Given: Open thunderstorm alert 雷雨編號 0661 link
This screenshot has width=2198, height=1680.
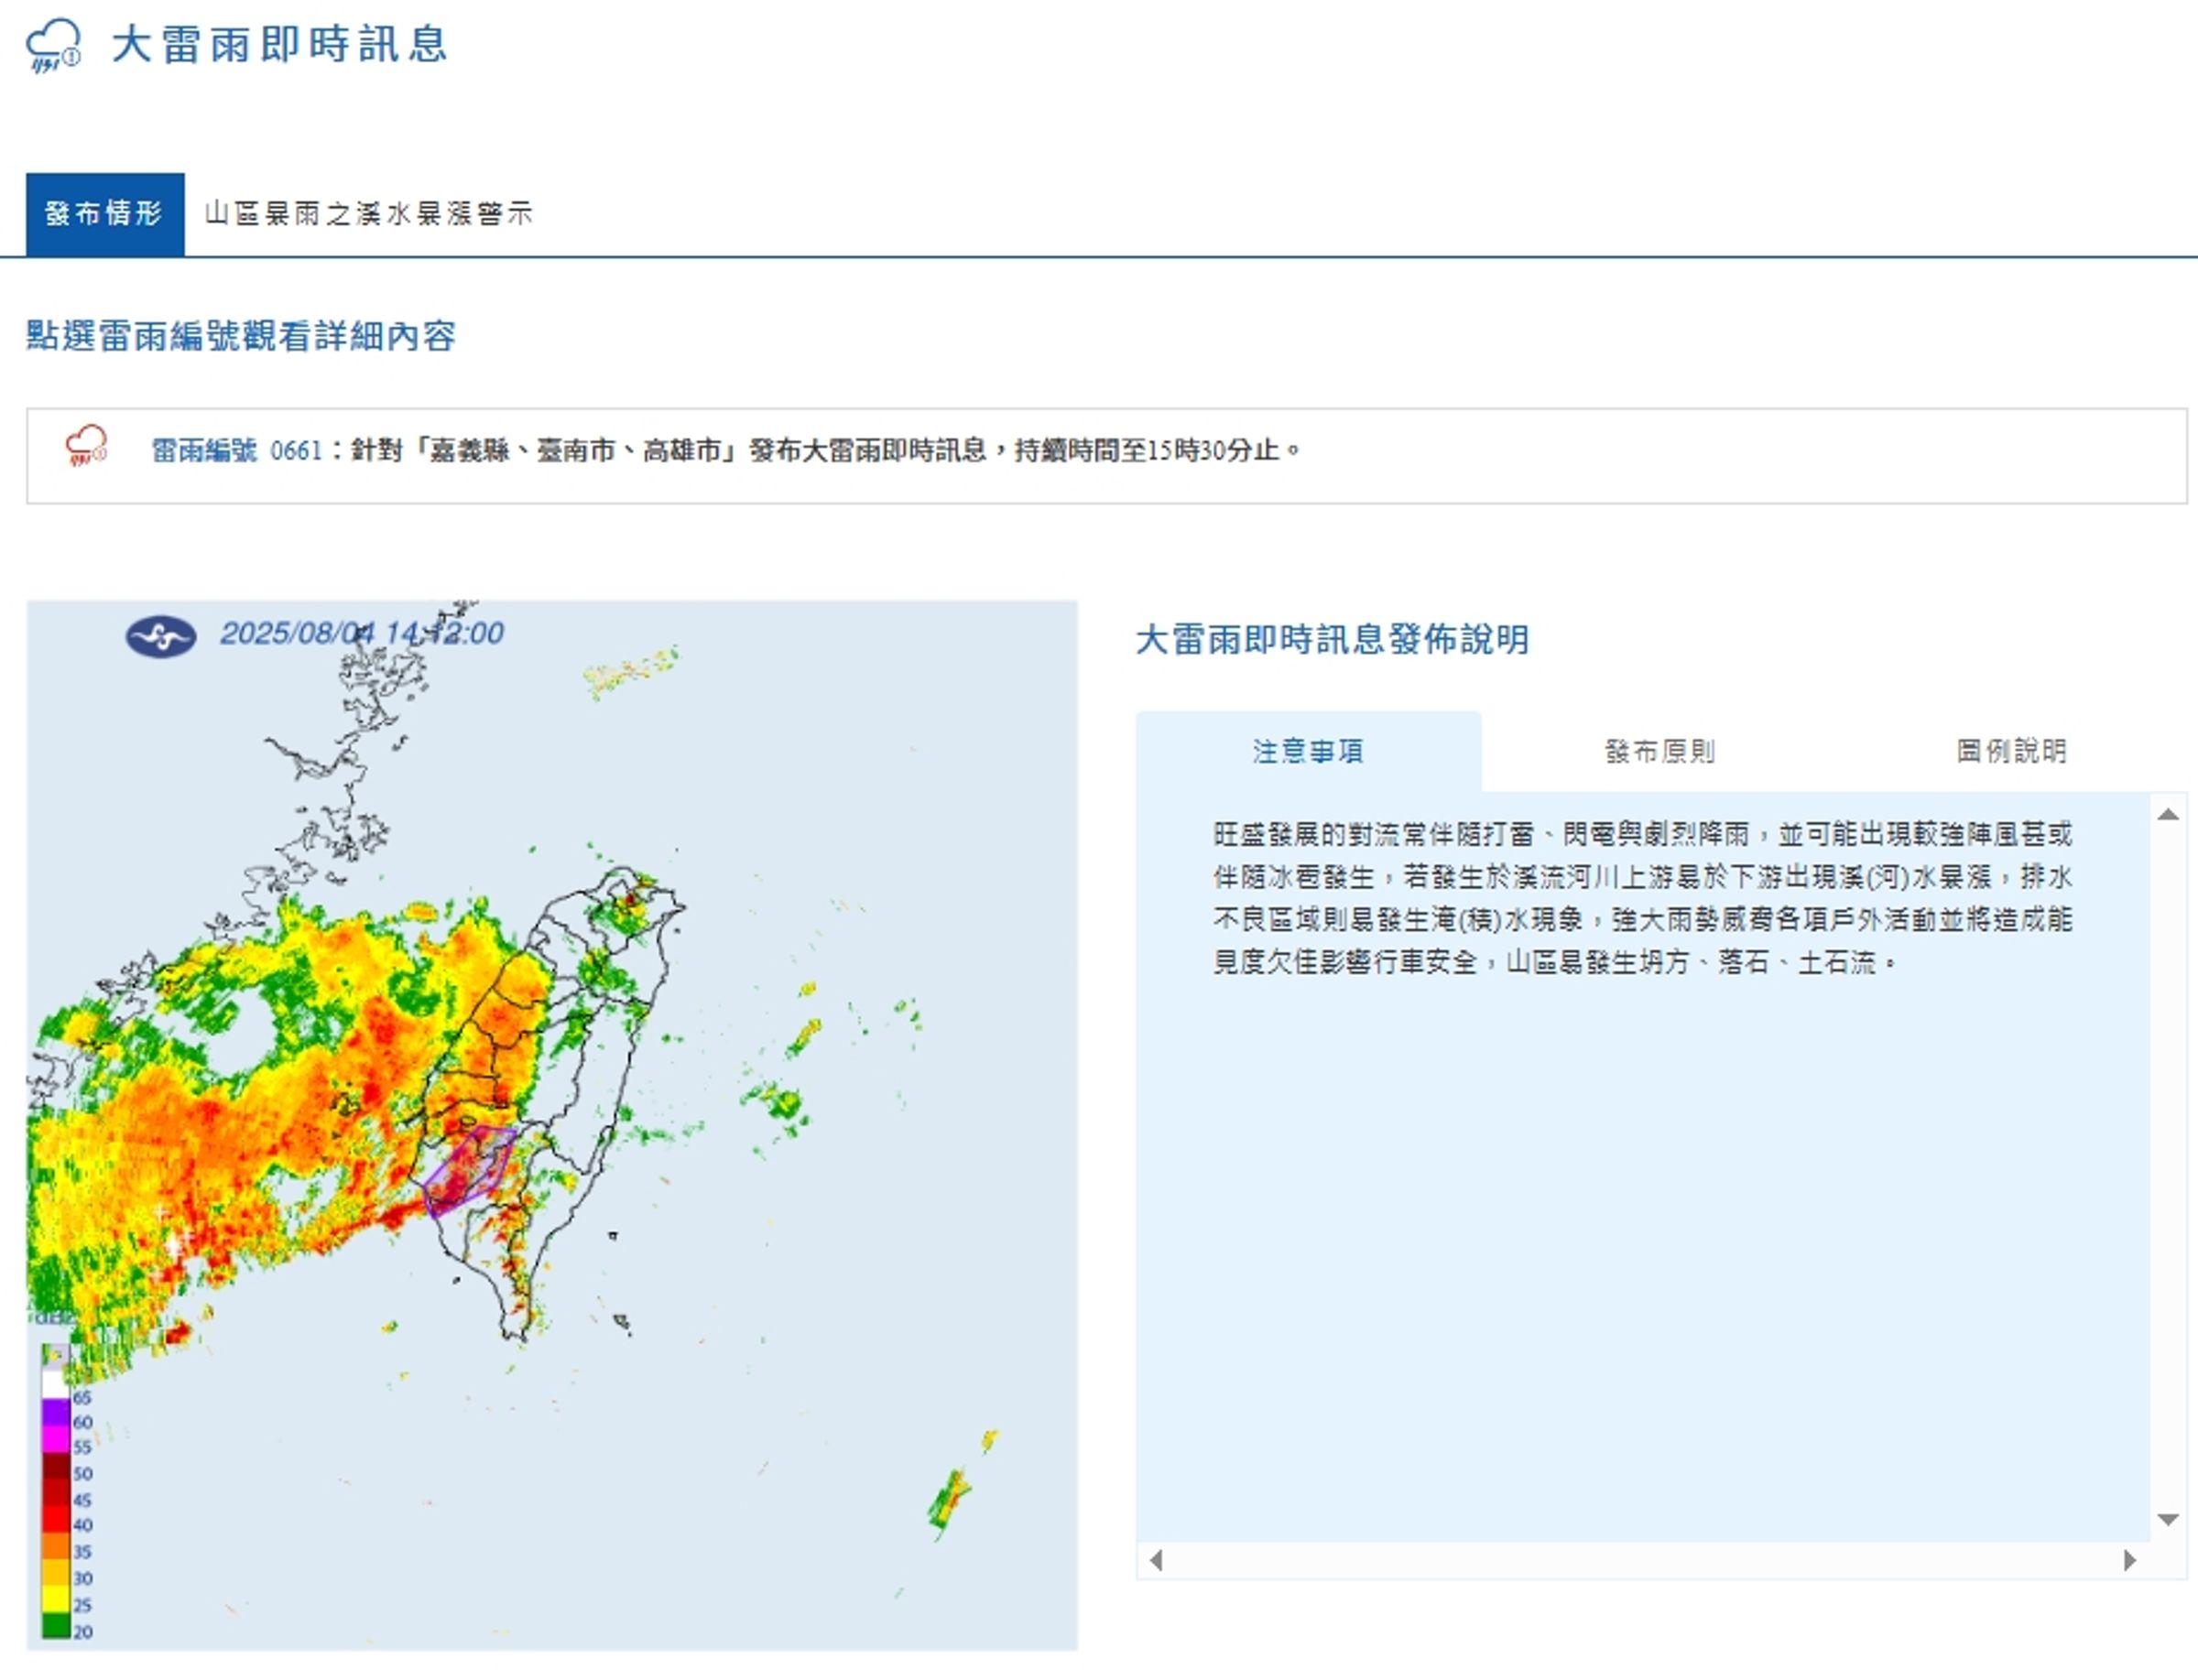Looking at the screenshot, I should (237, 451).
